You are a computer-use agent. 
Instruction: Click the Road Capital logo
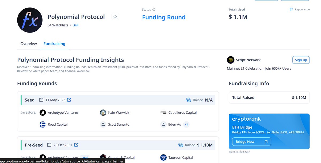click(43, 124)
